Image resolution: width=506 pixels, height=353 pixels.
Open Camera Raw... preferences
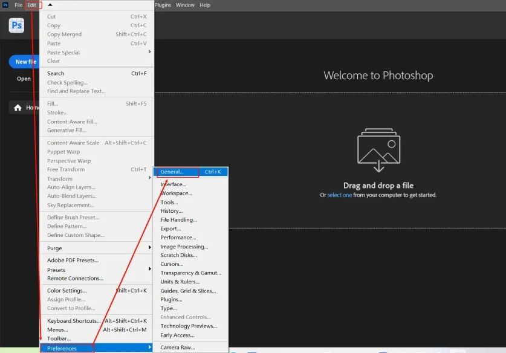click(178, 348)
